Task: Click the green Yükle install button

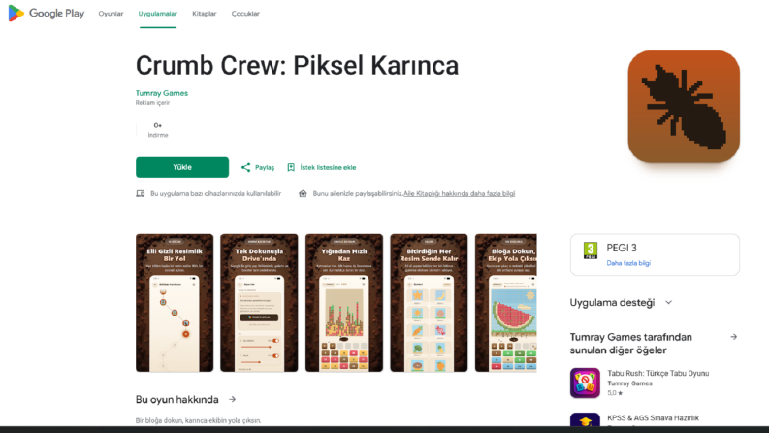Action: coord(182,167)
